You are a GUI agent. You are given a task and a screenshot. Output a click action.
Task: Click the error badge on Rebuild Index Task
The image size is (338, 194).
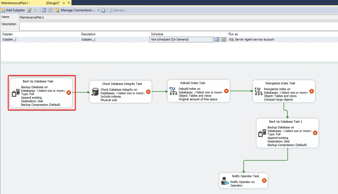226,92
